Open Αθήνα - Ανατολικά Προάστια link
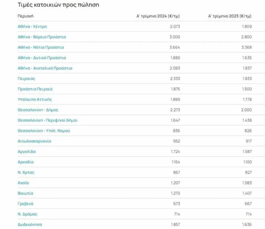 click(x=45, y=68)
